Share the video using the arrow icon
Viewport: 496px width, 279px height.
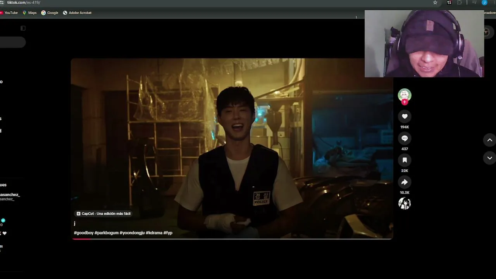point(405,182)
